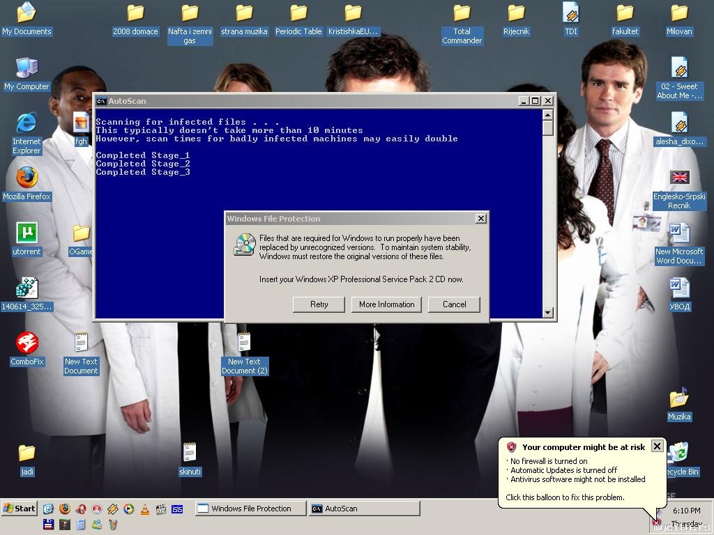Select the УВОД Word document icon

pyautogui.click(x=679, y=295)
